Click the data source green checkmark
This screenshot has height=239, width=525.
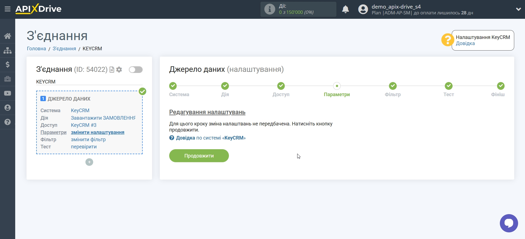[x=142, y=91]
